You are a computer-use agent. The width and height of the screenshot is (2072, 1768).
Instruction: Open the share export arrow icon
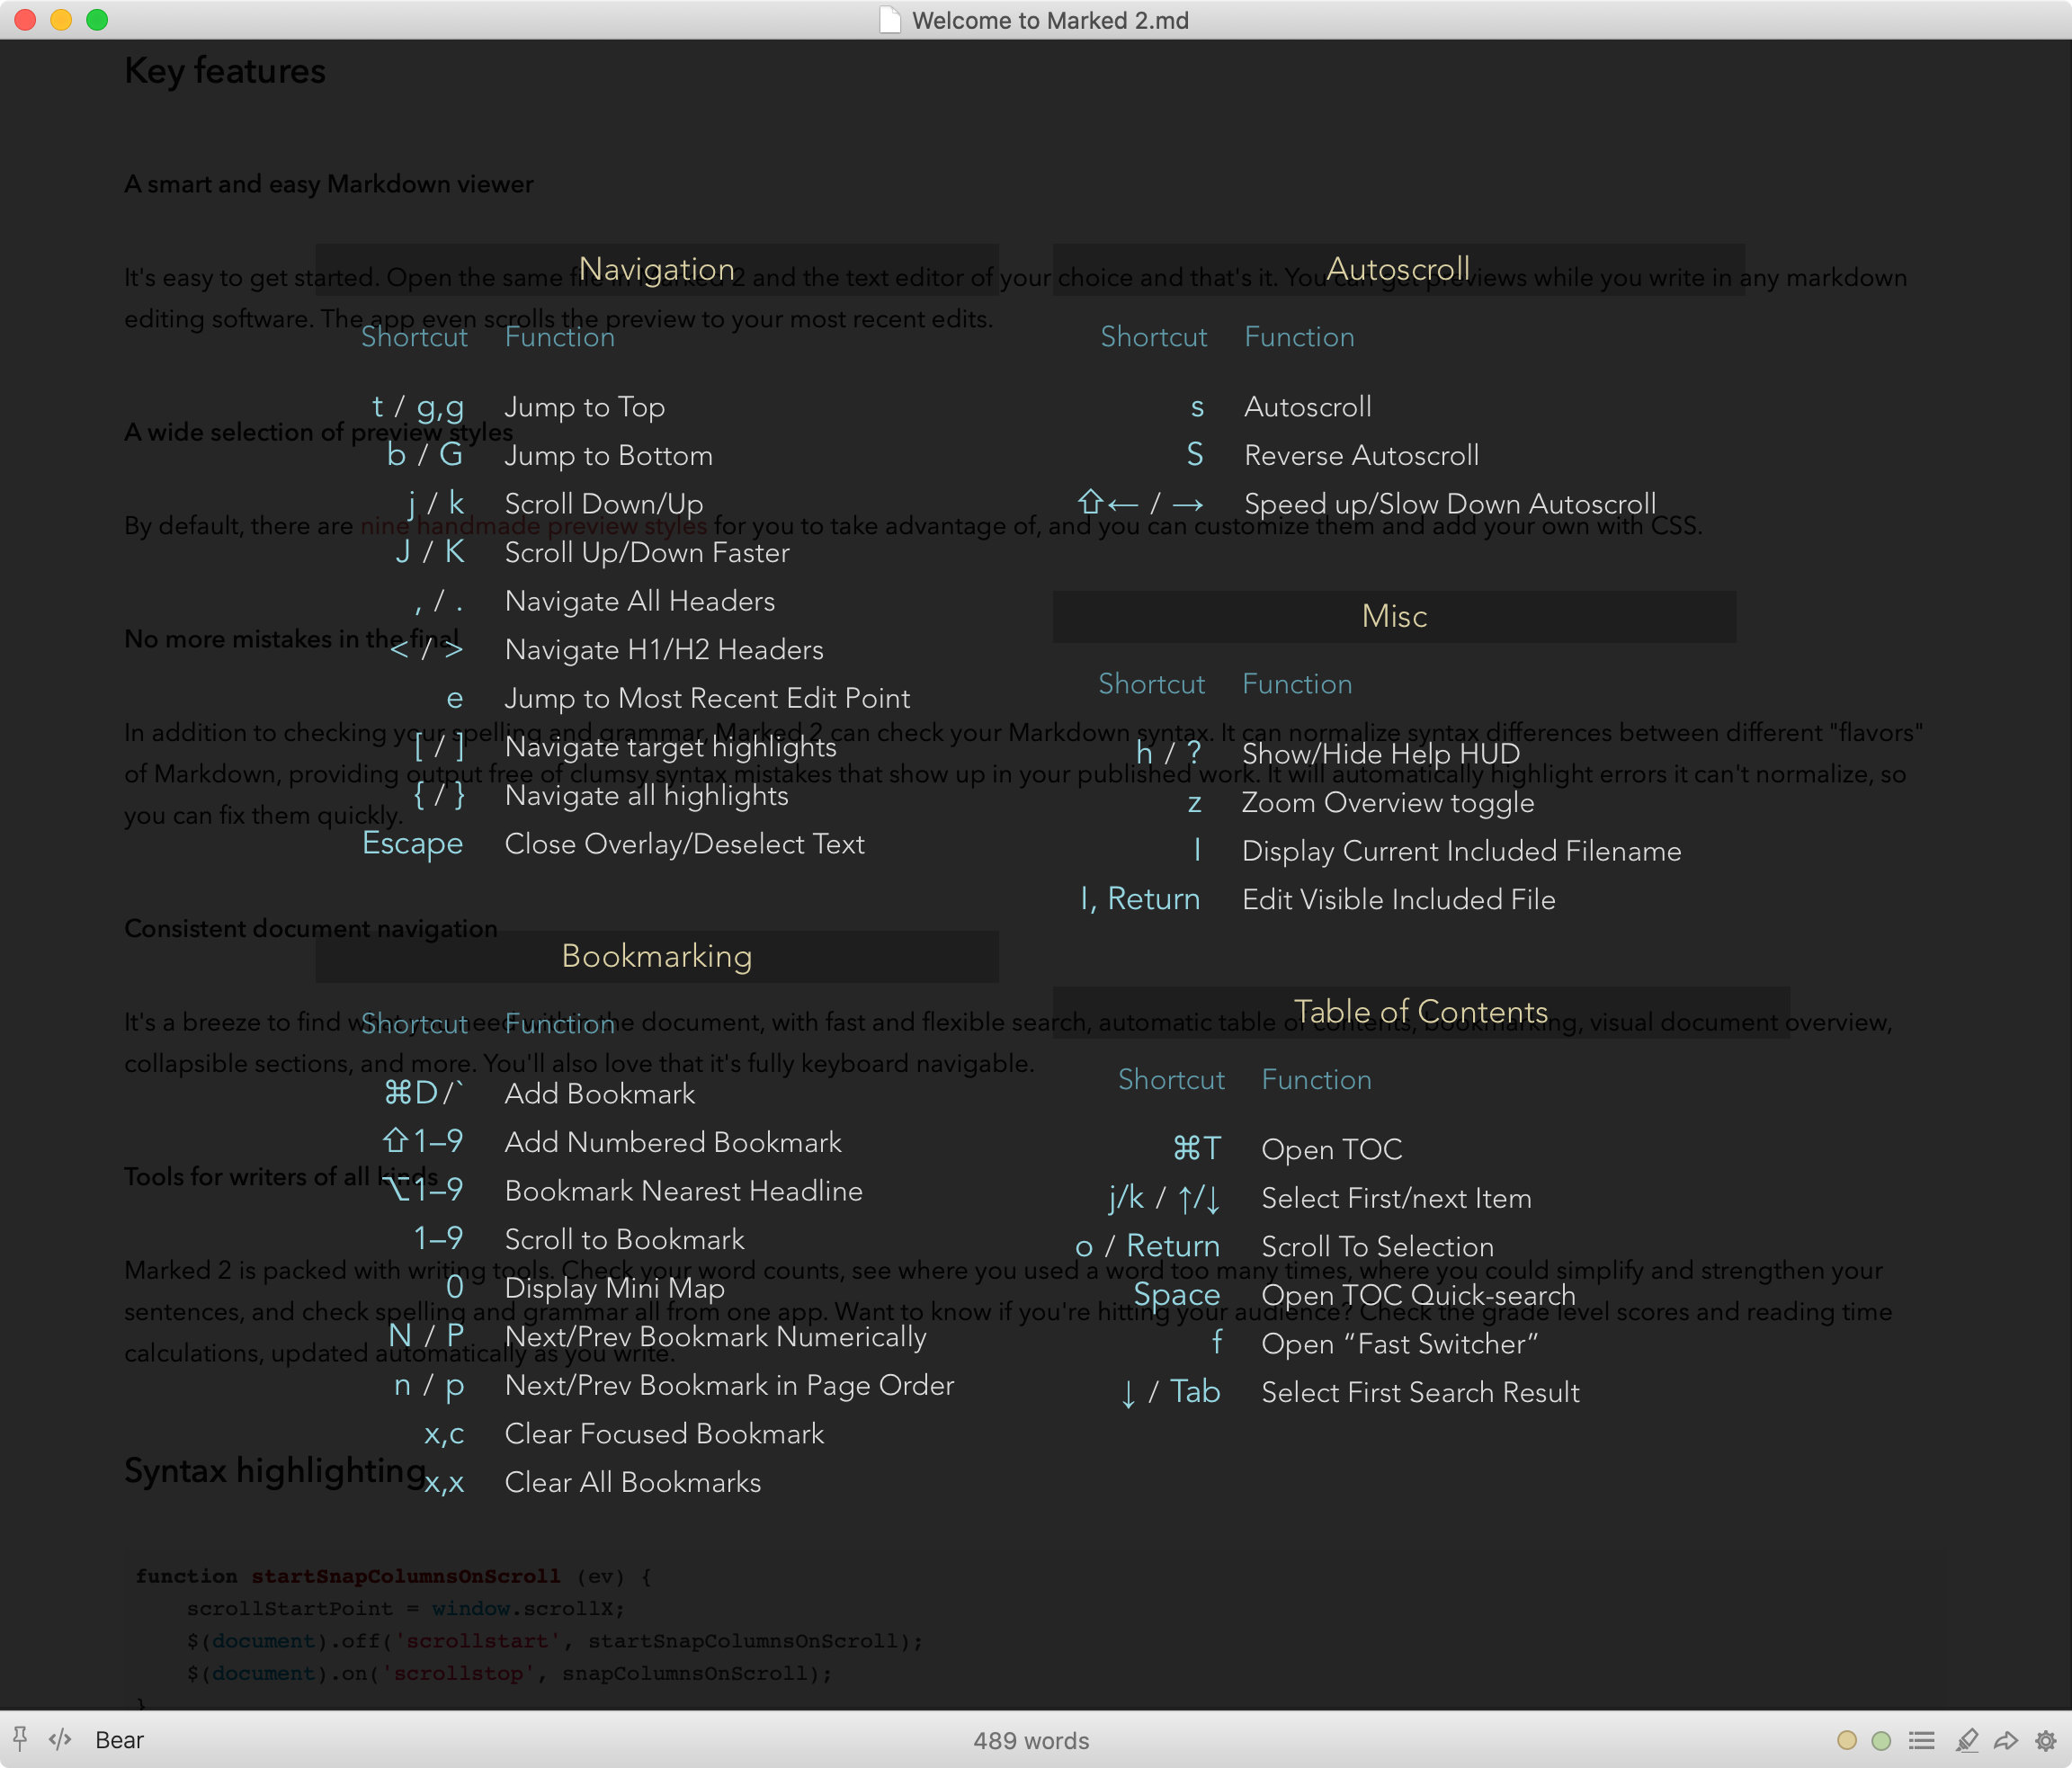(2006, 1740)
